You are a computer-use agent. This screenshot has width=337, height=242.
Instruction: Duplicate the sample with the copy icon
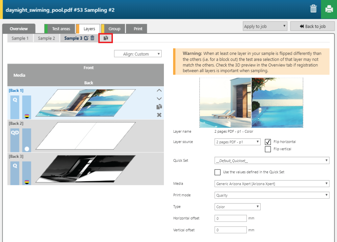coord(106,38)
